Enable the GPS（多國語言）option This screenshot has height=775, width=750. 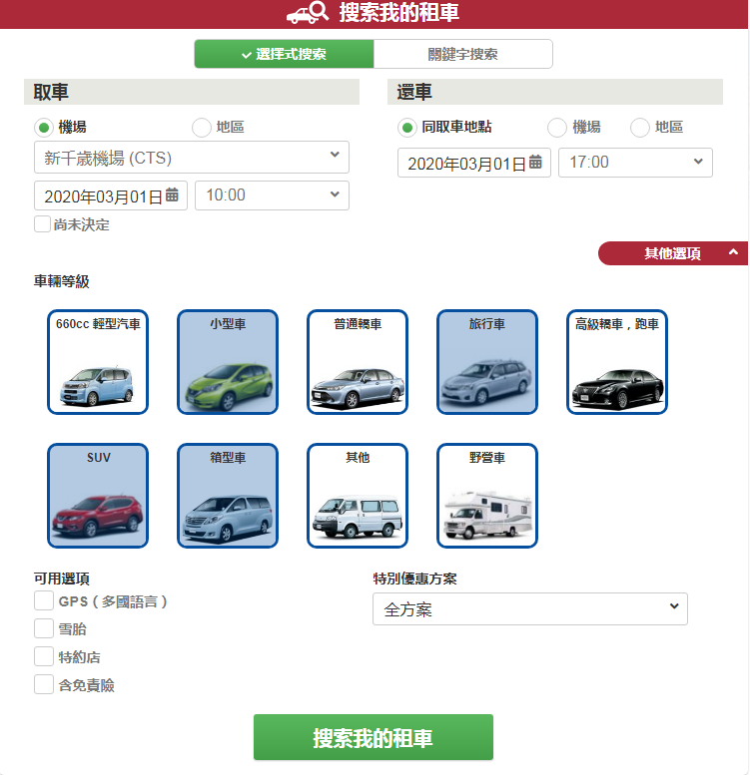point(44,601)
